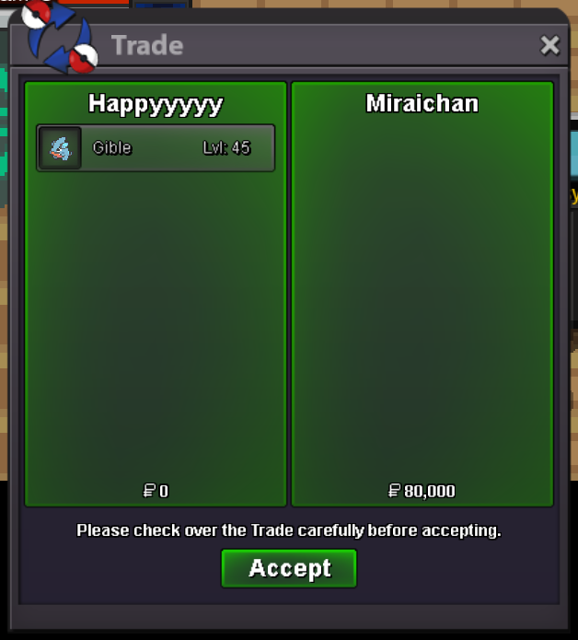The image size is (578, 640).
Task: Click the Trade swap arrows icon
Action: (60, 38)
